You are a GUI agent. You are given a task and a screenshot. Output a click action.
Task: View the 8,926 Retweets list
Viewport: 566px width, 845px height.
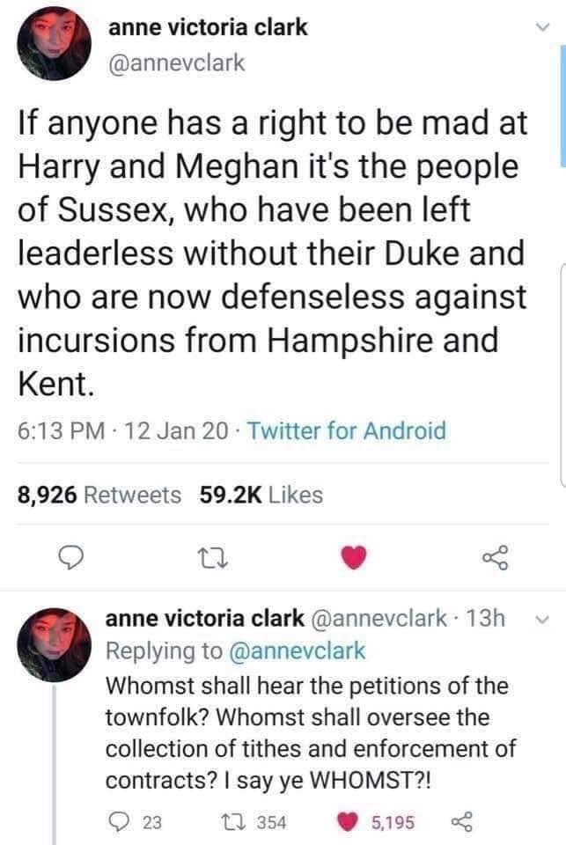(99, 495)
